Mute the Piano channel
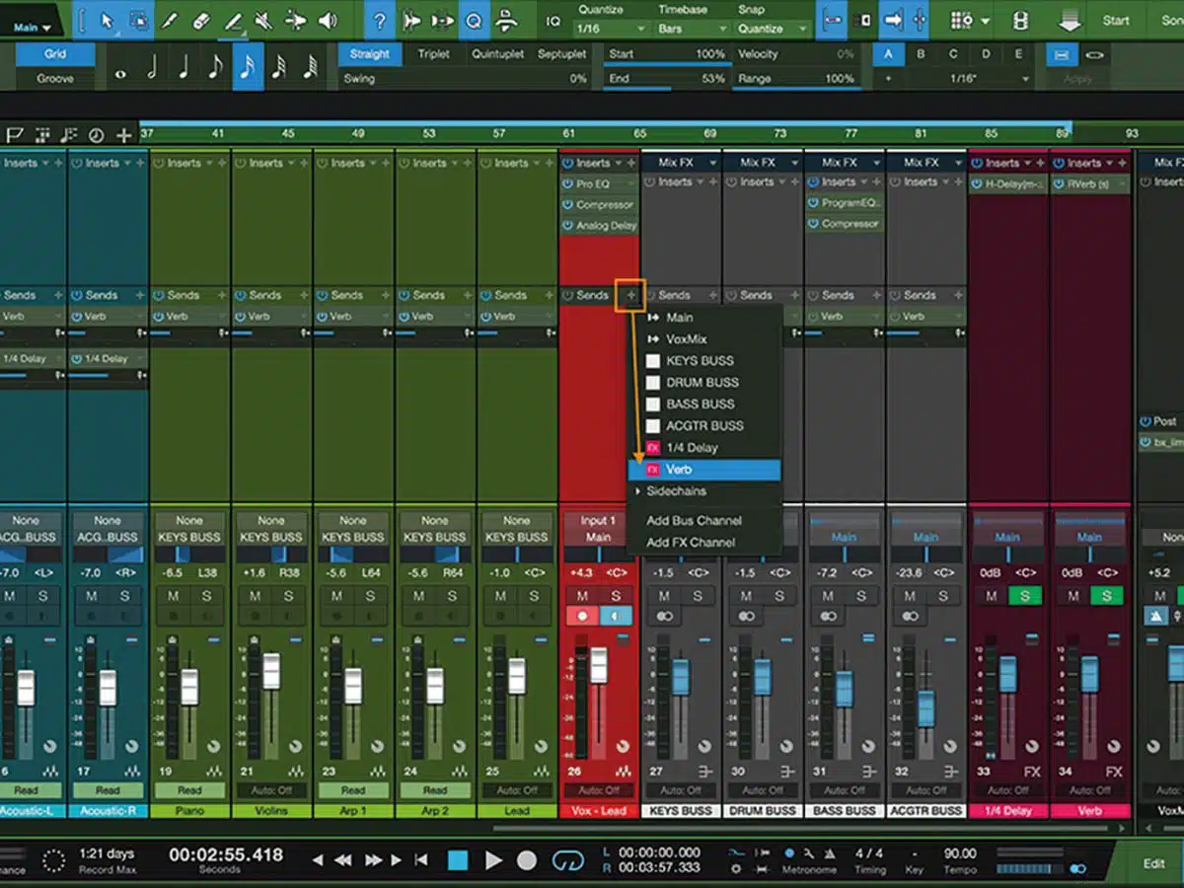The height and width of the screenshot is (888, 1184). (x=173, y=596)
